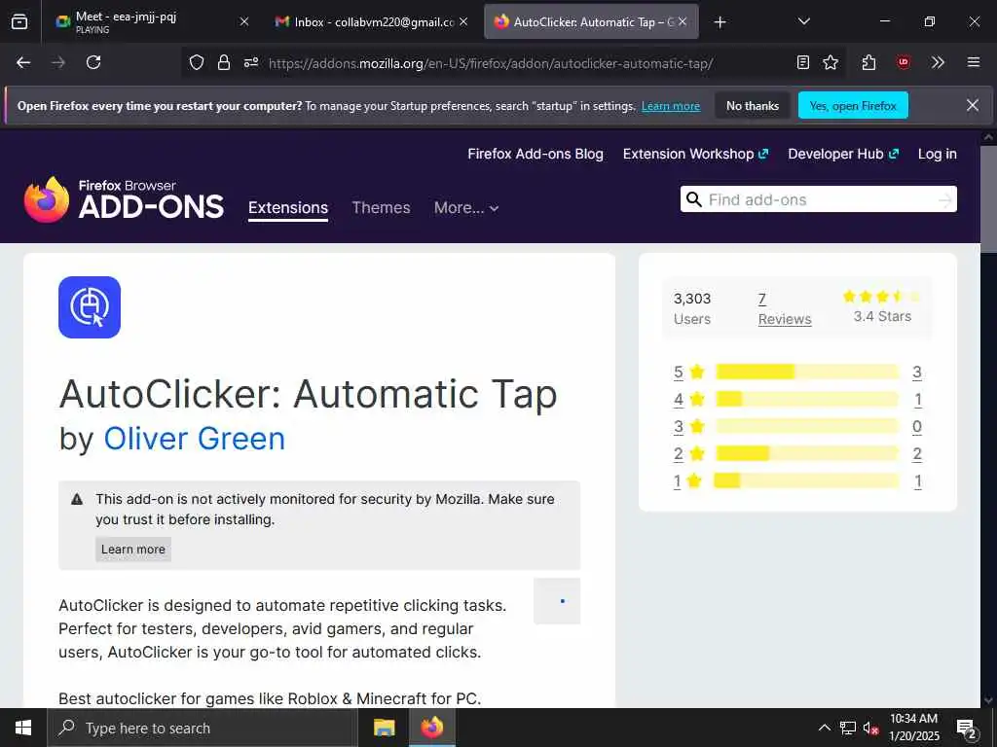Open the 7 Reviews link

pos(785,309)
